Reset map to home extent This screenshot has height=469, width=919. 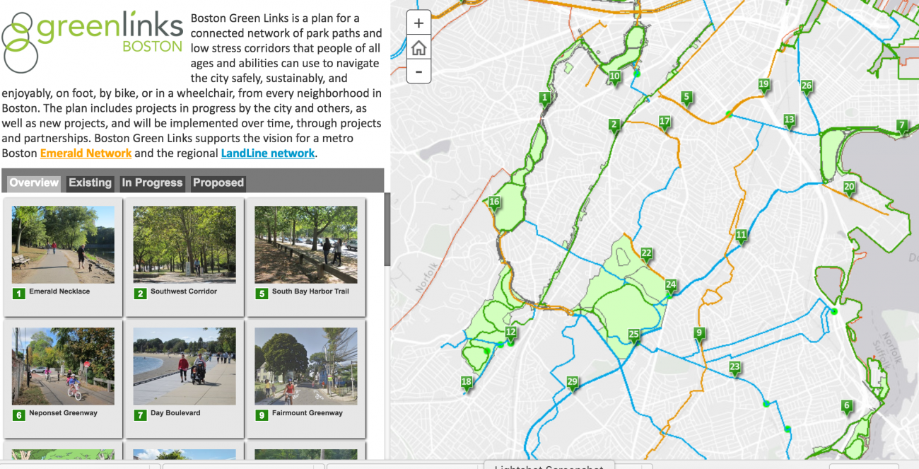click(419, 47)
